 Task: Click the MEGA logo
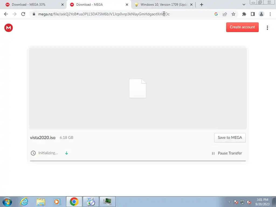(8, 28)
